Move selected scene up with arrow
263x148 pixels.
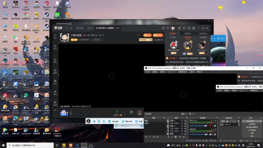[154, 137]
